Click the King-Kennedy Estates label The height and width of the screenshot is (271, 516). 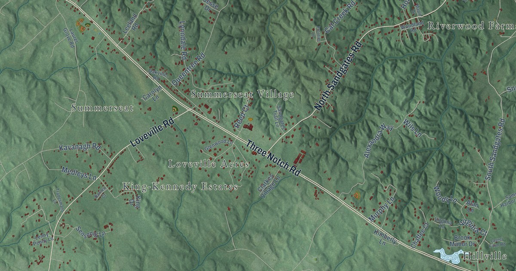[180, 187]
